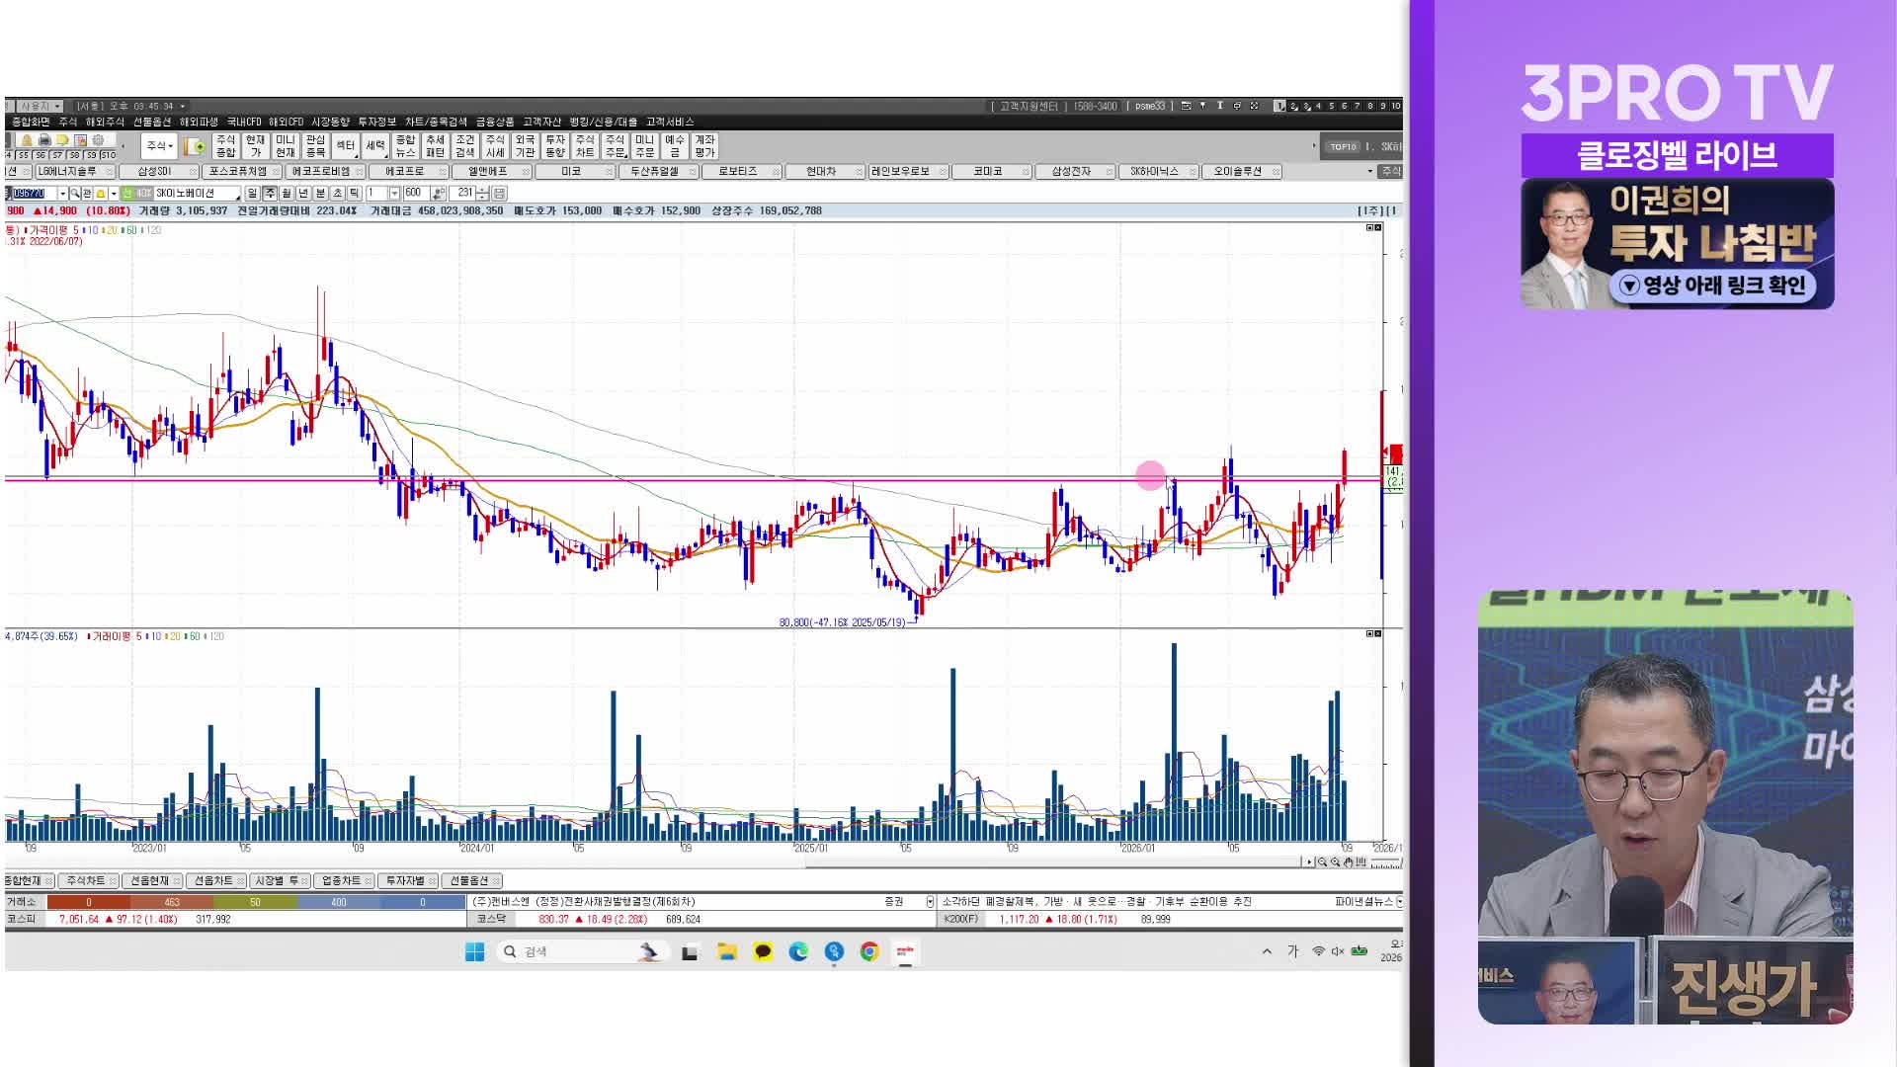Click the 조건검색 toolbar button
Viewport: 1897px width, 1067px height.
click(465, 146)
